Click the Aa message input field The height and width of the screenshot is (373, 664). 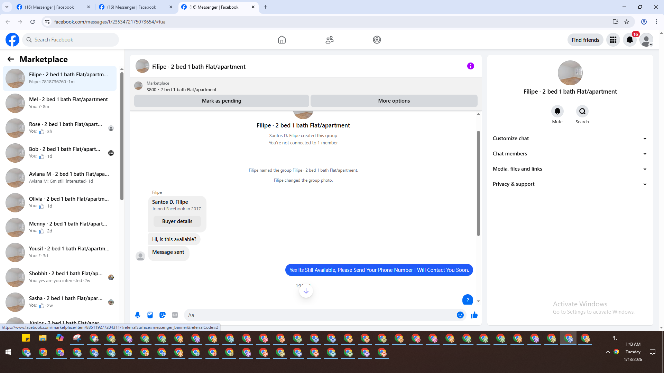(320, 315)
